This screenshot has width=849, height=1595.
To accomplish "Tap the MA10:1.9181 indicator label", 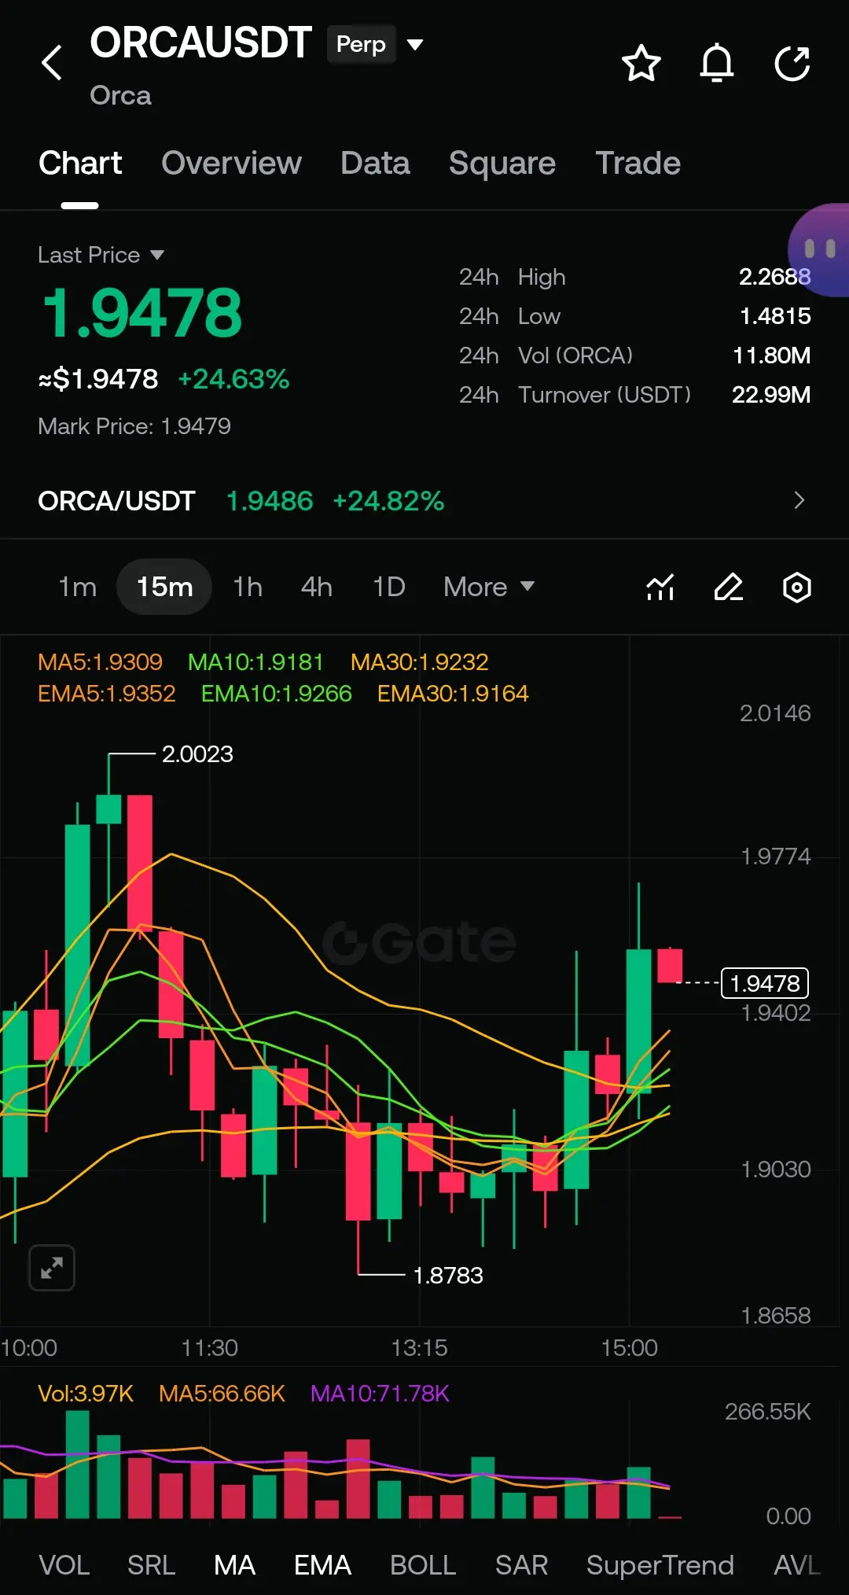I will [x=255, y=661].
